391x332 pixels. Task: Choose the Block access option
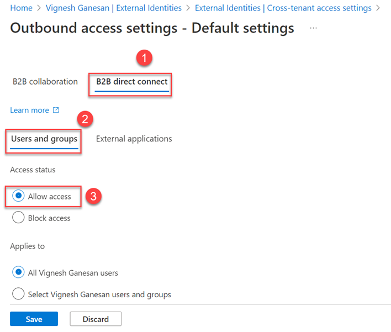tap(18, 218)
